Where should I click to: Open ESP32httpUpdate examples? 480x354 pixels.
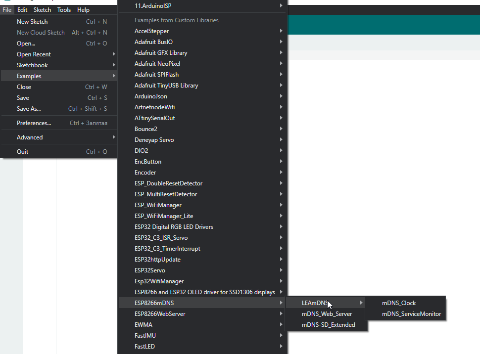pyautogui.click(x=202, y=260)
